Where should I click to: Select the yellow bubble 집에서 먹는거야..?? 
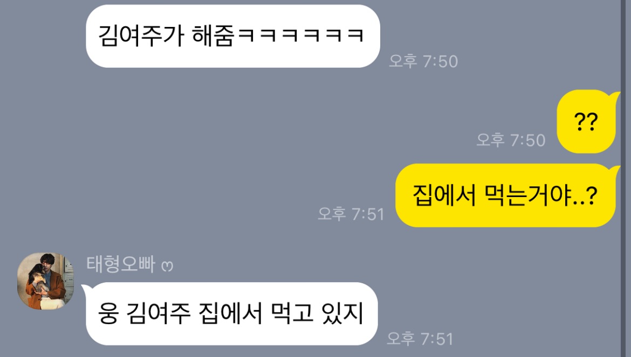pyautogui.click(x=507, y=195)
